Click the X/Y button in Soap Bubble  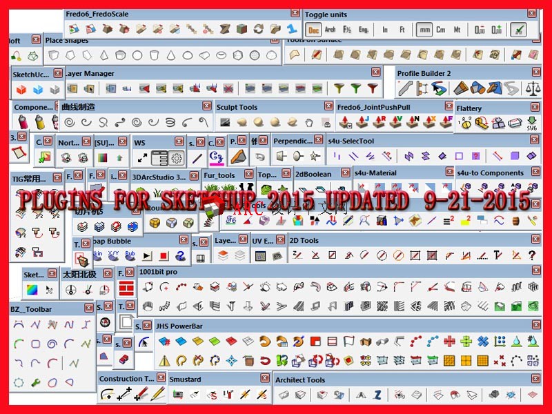coord(113,255)
